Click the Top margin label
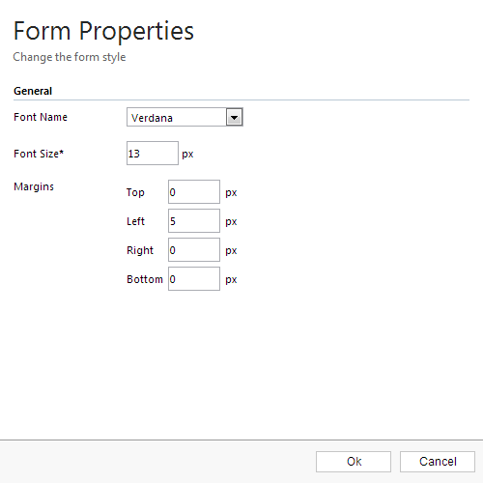Image resolution: width=483 pixels, height=483 pixels. click(135, 192)
